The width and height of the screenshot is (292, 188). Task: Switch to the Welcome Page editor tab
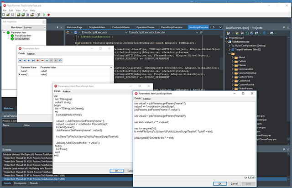click(x=74, y=27)
